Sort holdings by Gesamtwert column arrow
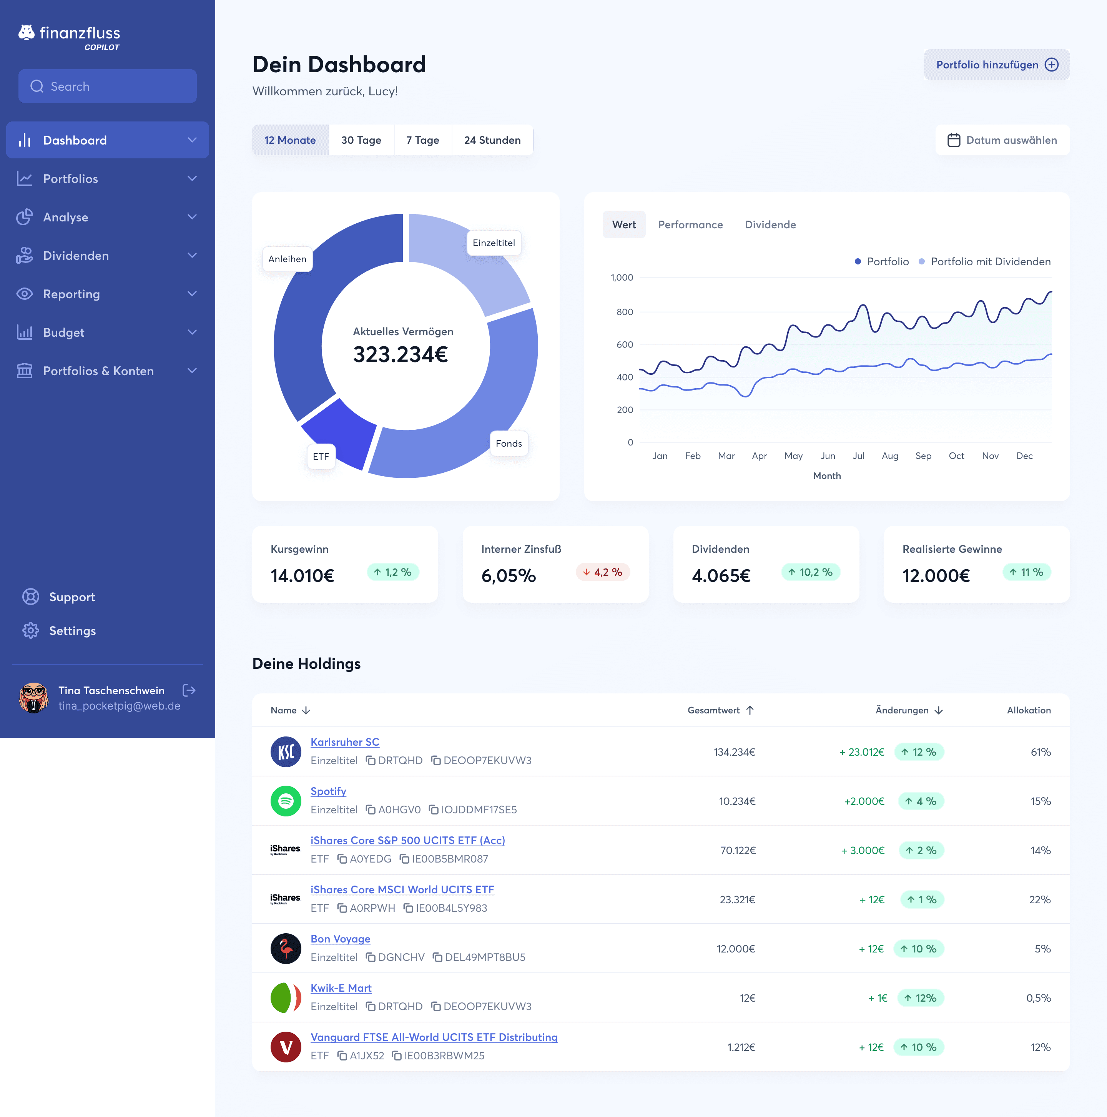This screenshot has height=1117, width=1107. pos(750,710)
